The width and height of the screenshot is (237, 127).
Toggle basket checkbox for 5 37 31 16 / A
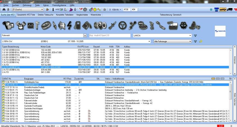[3, 87]
